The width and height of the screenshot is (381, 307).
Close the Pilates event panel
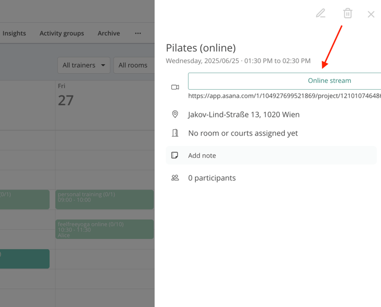(371, 14)
